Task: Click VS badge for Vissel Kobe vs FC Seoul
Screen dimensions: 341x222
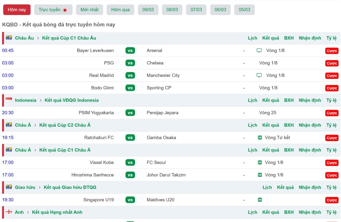Action: (130, 163)
